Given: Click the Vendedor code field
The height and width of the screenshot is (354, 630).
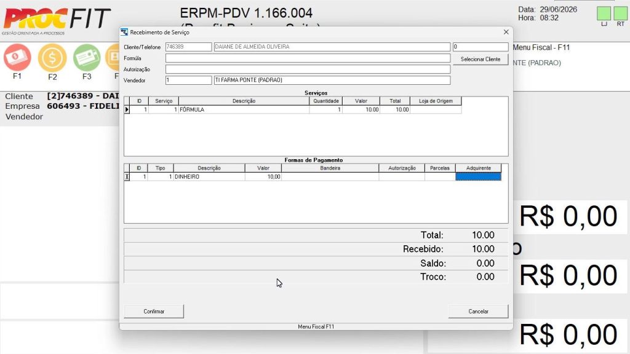Looking at the screenshot, I should click(188, 81).
